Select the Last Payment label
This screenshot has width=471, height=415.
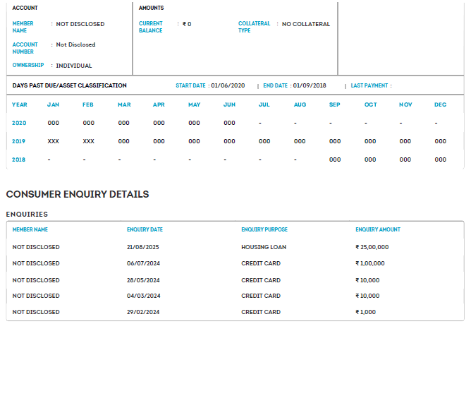pyautogui.click(x=369, y=85)
